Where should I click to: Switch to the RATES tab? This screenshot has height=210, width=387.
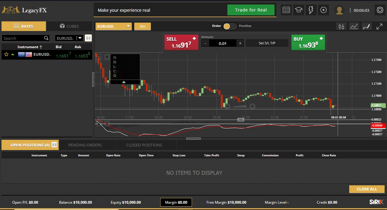tap(24, 26)
